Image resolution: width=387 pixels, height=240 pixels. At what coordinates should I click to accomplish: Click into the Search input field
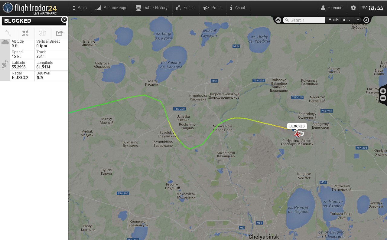pos(304,20)
